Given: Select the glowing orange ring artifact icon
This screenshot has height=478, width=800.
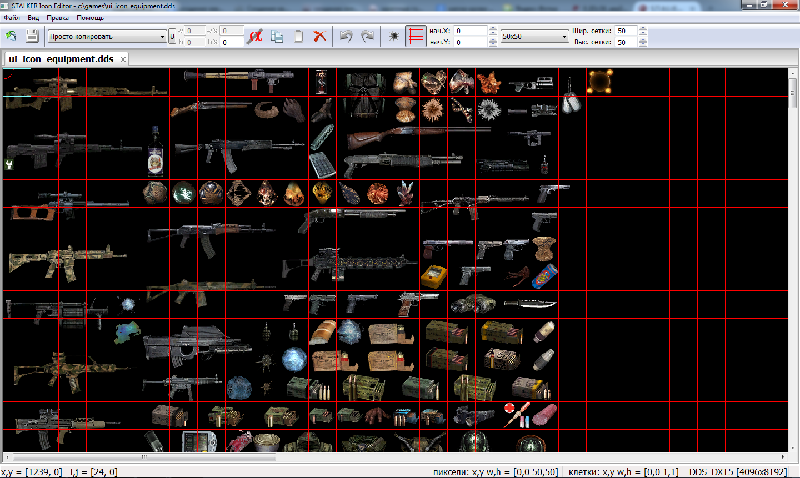Looking at the screenshot, I should (600, 82).
